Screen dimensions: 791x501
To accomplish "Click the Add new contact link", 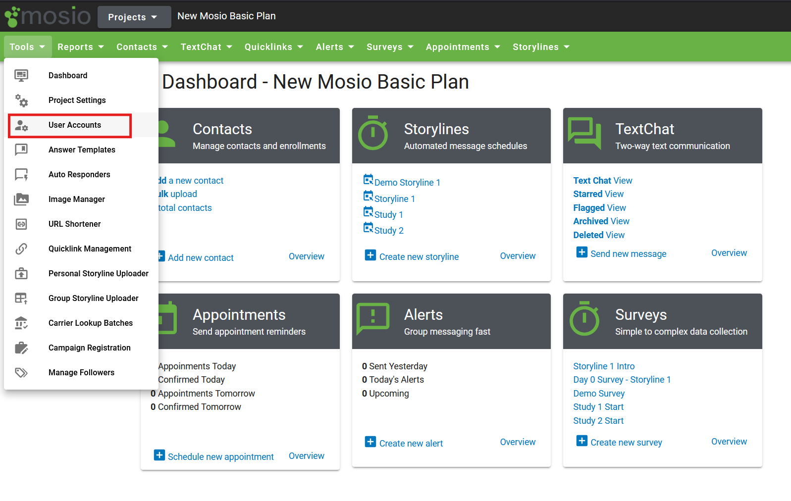I will tap(201, 258).
